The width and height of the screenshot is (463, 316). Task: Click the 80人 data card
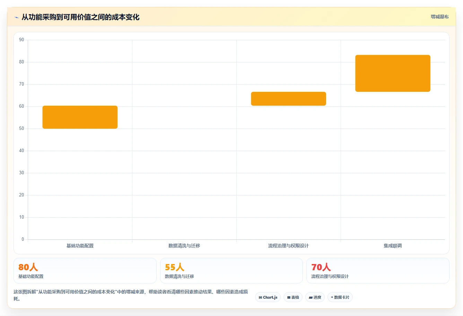click(85, 271)
